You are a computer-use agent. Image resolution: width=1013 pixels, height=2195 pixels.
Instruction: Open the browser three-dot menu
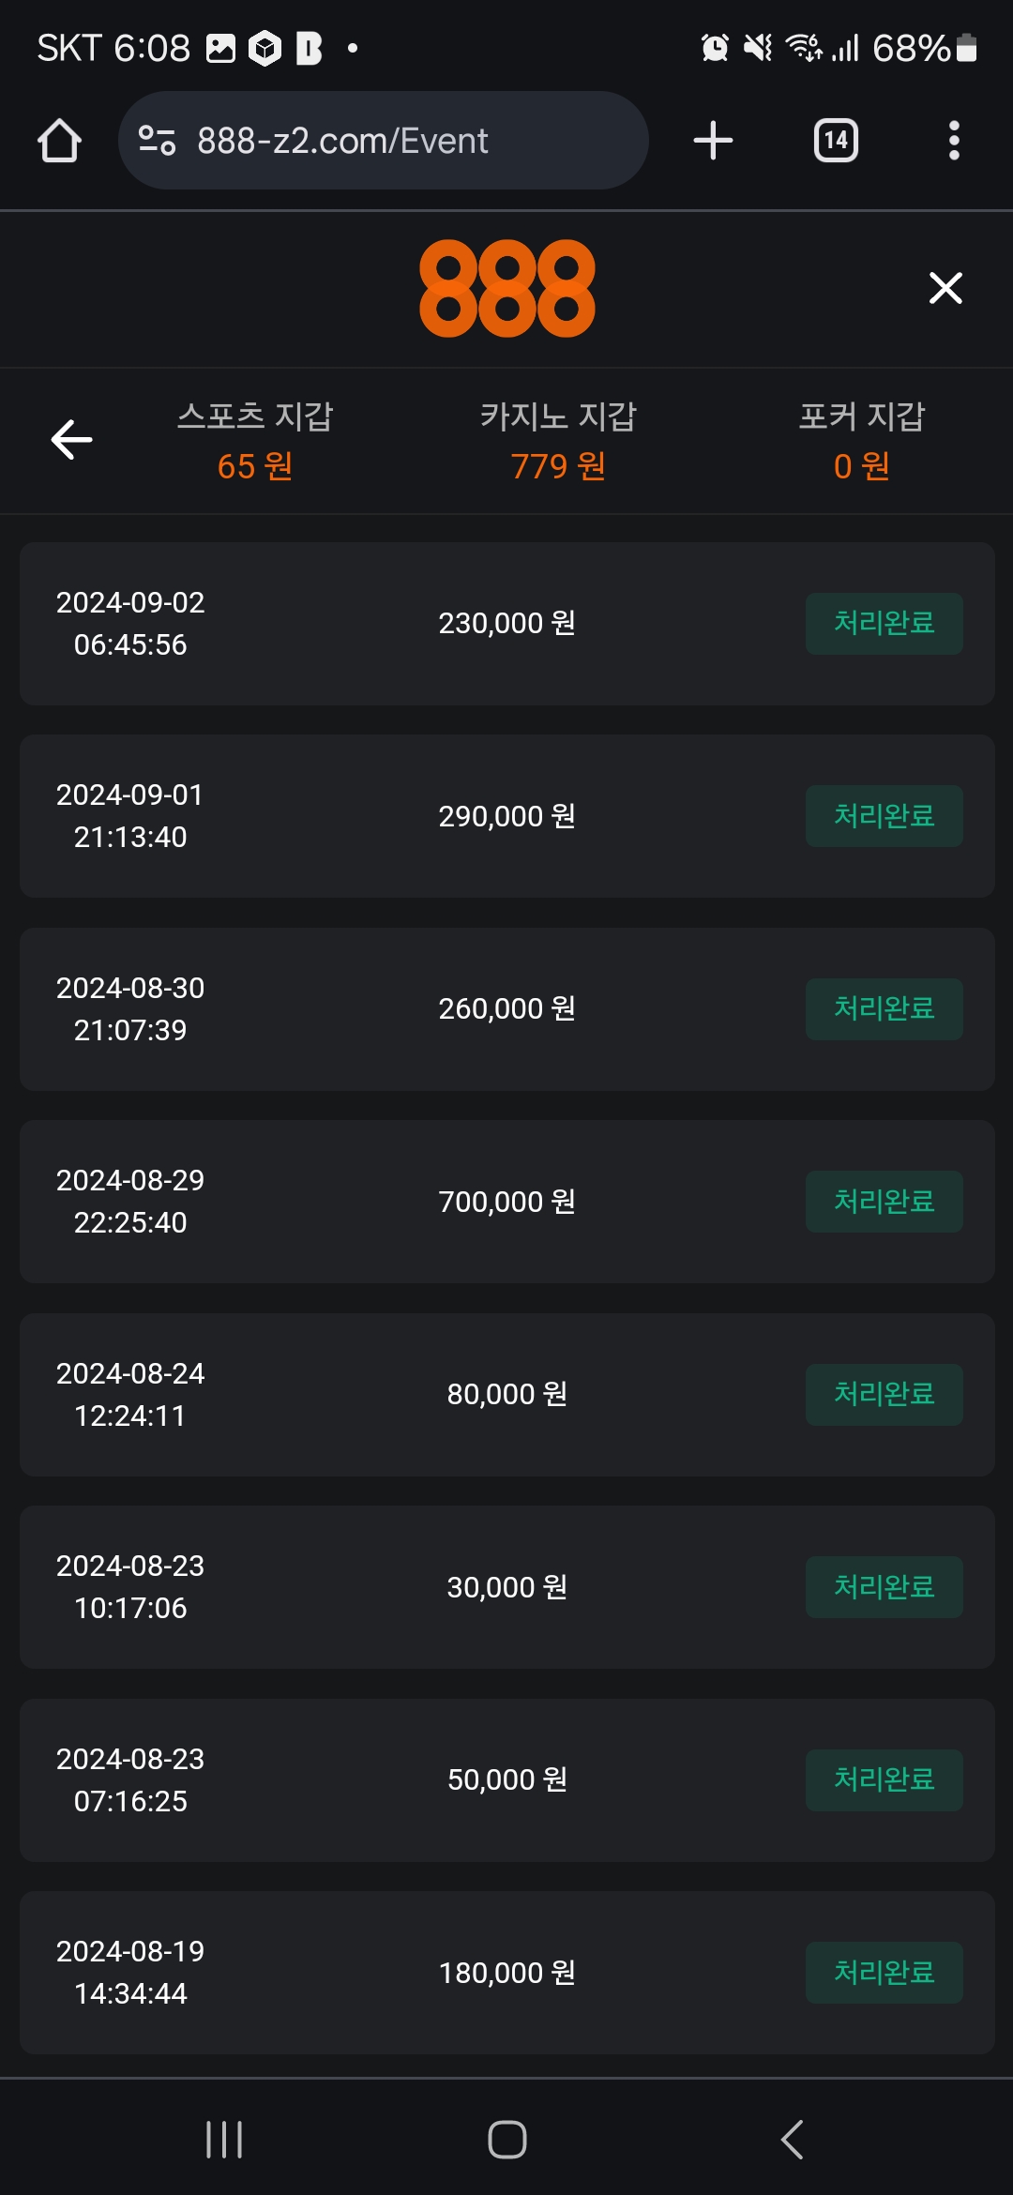tap(953, 141)
